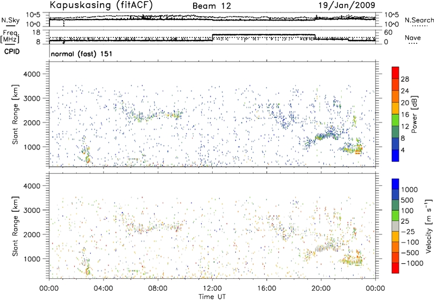Click 'Slant Range [km]' label of power panel
The height and width of the screenshot is (300, 434).
(x=15, y=114)
